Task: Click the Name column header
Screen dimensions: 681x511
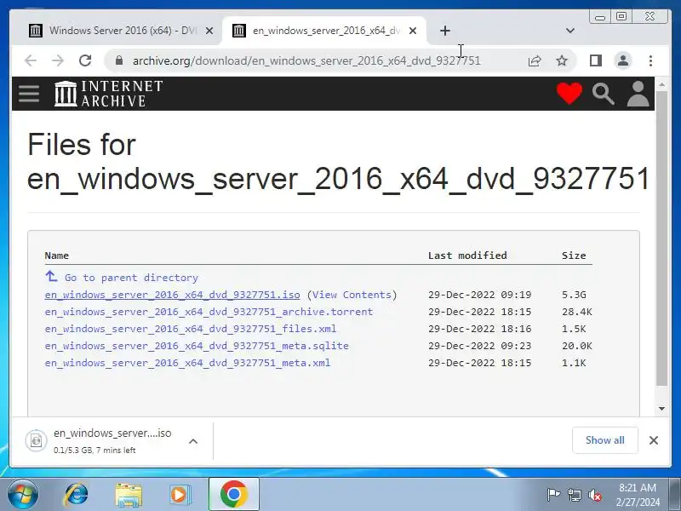Action: click(x=56, y=255)
